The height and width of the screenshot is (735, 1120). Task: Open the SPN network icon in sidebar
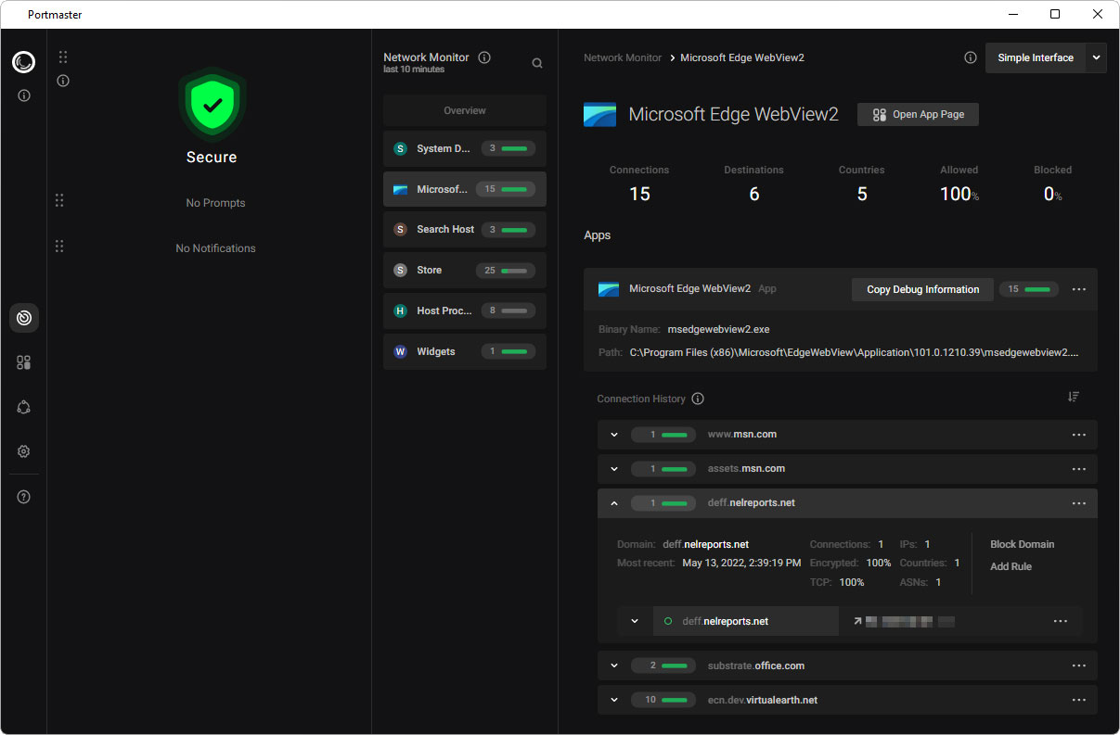tap(24, 407)
